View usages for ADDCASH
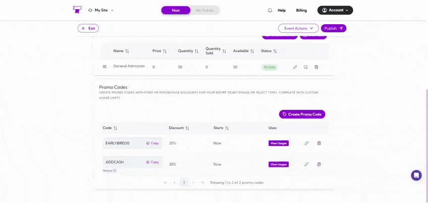This screenshot has height=203, width=428. coord(279,164)
